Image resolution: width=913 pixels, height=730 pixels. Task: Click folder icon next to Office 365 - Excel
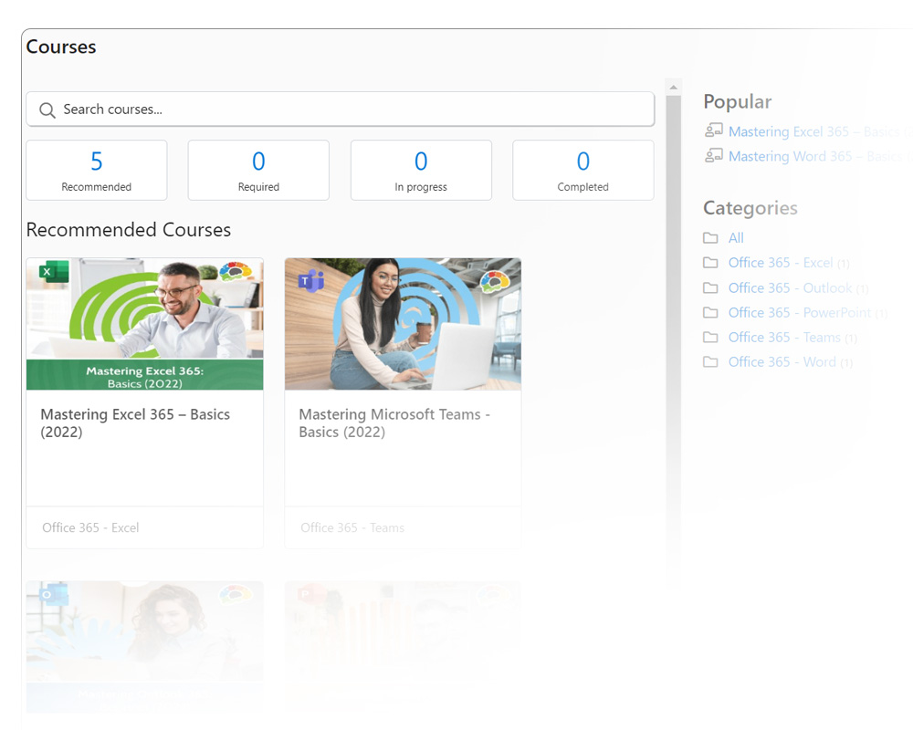710,263
